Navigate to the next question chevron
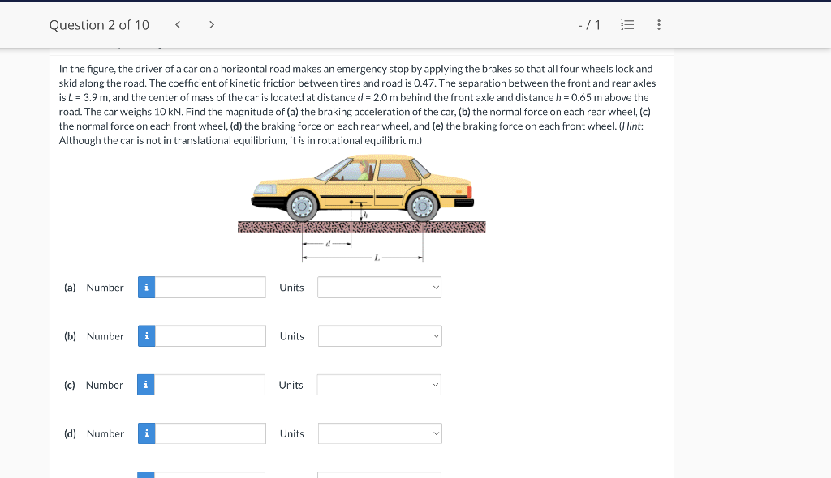Viewport: 831px width, 478px height. pyautogui.click(x=211, y=24)
